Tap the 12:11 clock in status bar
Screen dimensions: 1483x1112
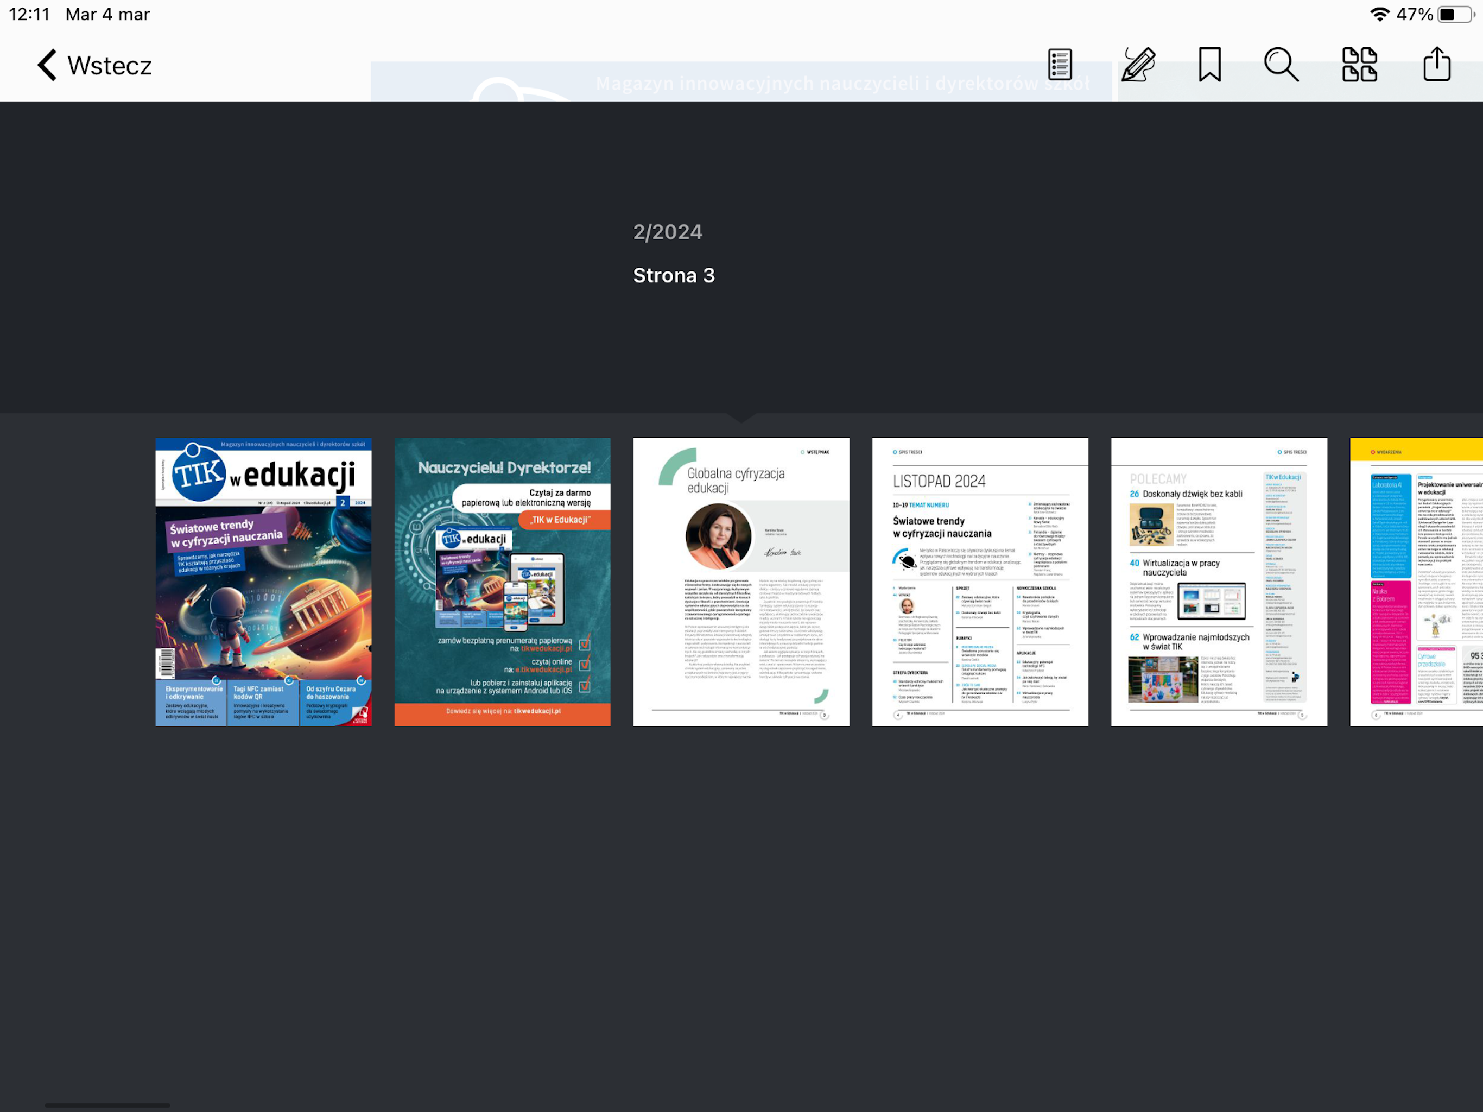(x=29, y=14)
